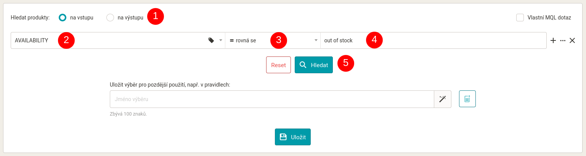
Task: Click the floppy disk icon on Uložit
Action: [283, 137]
